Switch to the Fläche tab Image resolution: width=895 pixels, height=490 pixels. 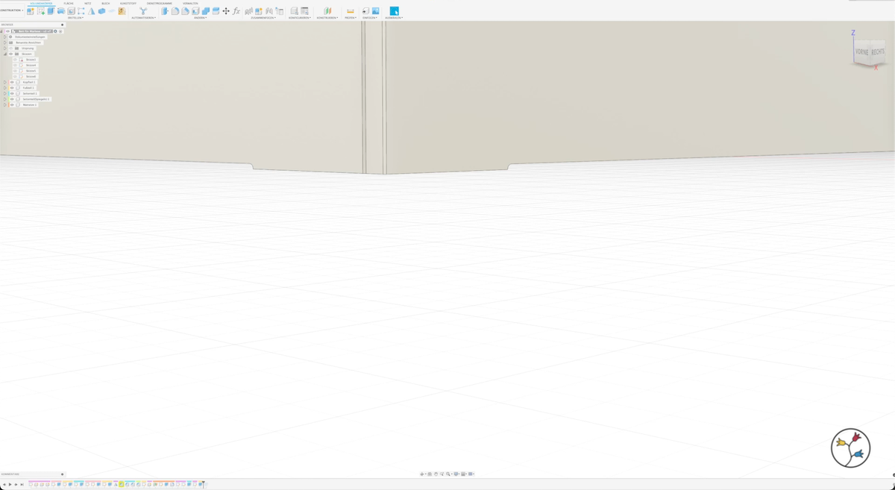[69, 3]
